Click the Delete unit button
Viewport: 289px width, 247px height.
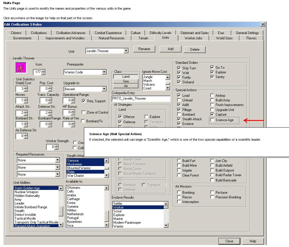195,50
